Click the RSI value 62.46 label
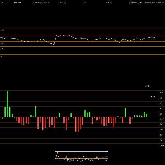This screenshot has width=165, height=165. 152,37
